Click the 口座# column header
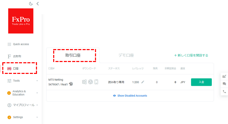This screenshot has height=124, width=228. tap(51, 68)
